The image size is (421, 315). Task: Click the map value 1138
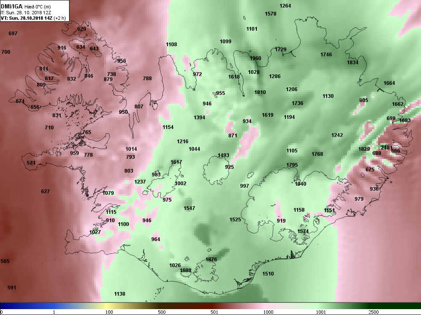pos(120,294)
